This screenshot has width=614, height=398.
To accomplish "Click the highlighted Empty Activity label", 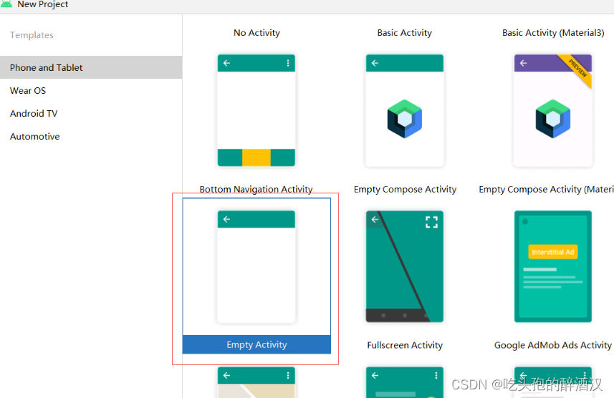I will pos(256,345).
